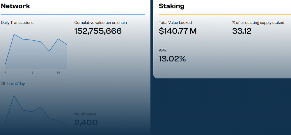The height and width of the screenshot is (135, 291).
Task: Click the $140.77 M value
Action: point(178,31)
